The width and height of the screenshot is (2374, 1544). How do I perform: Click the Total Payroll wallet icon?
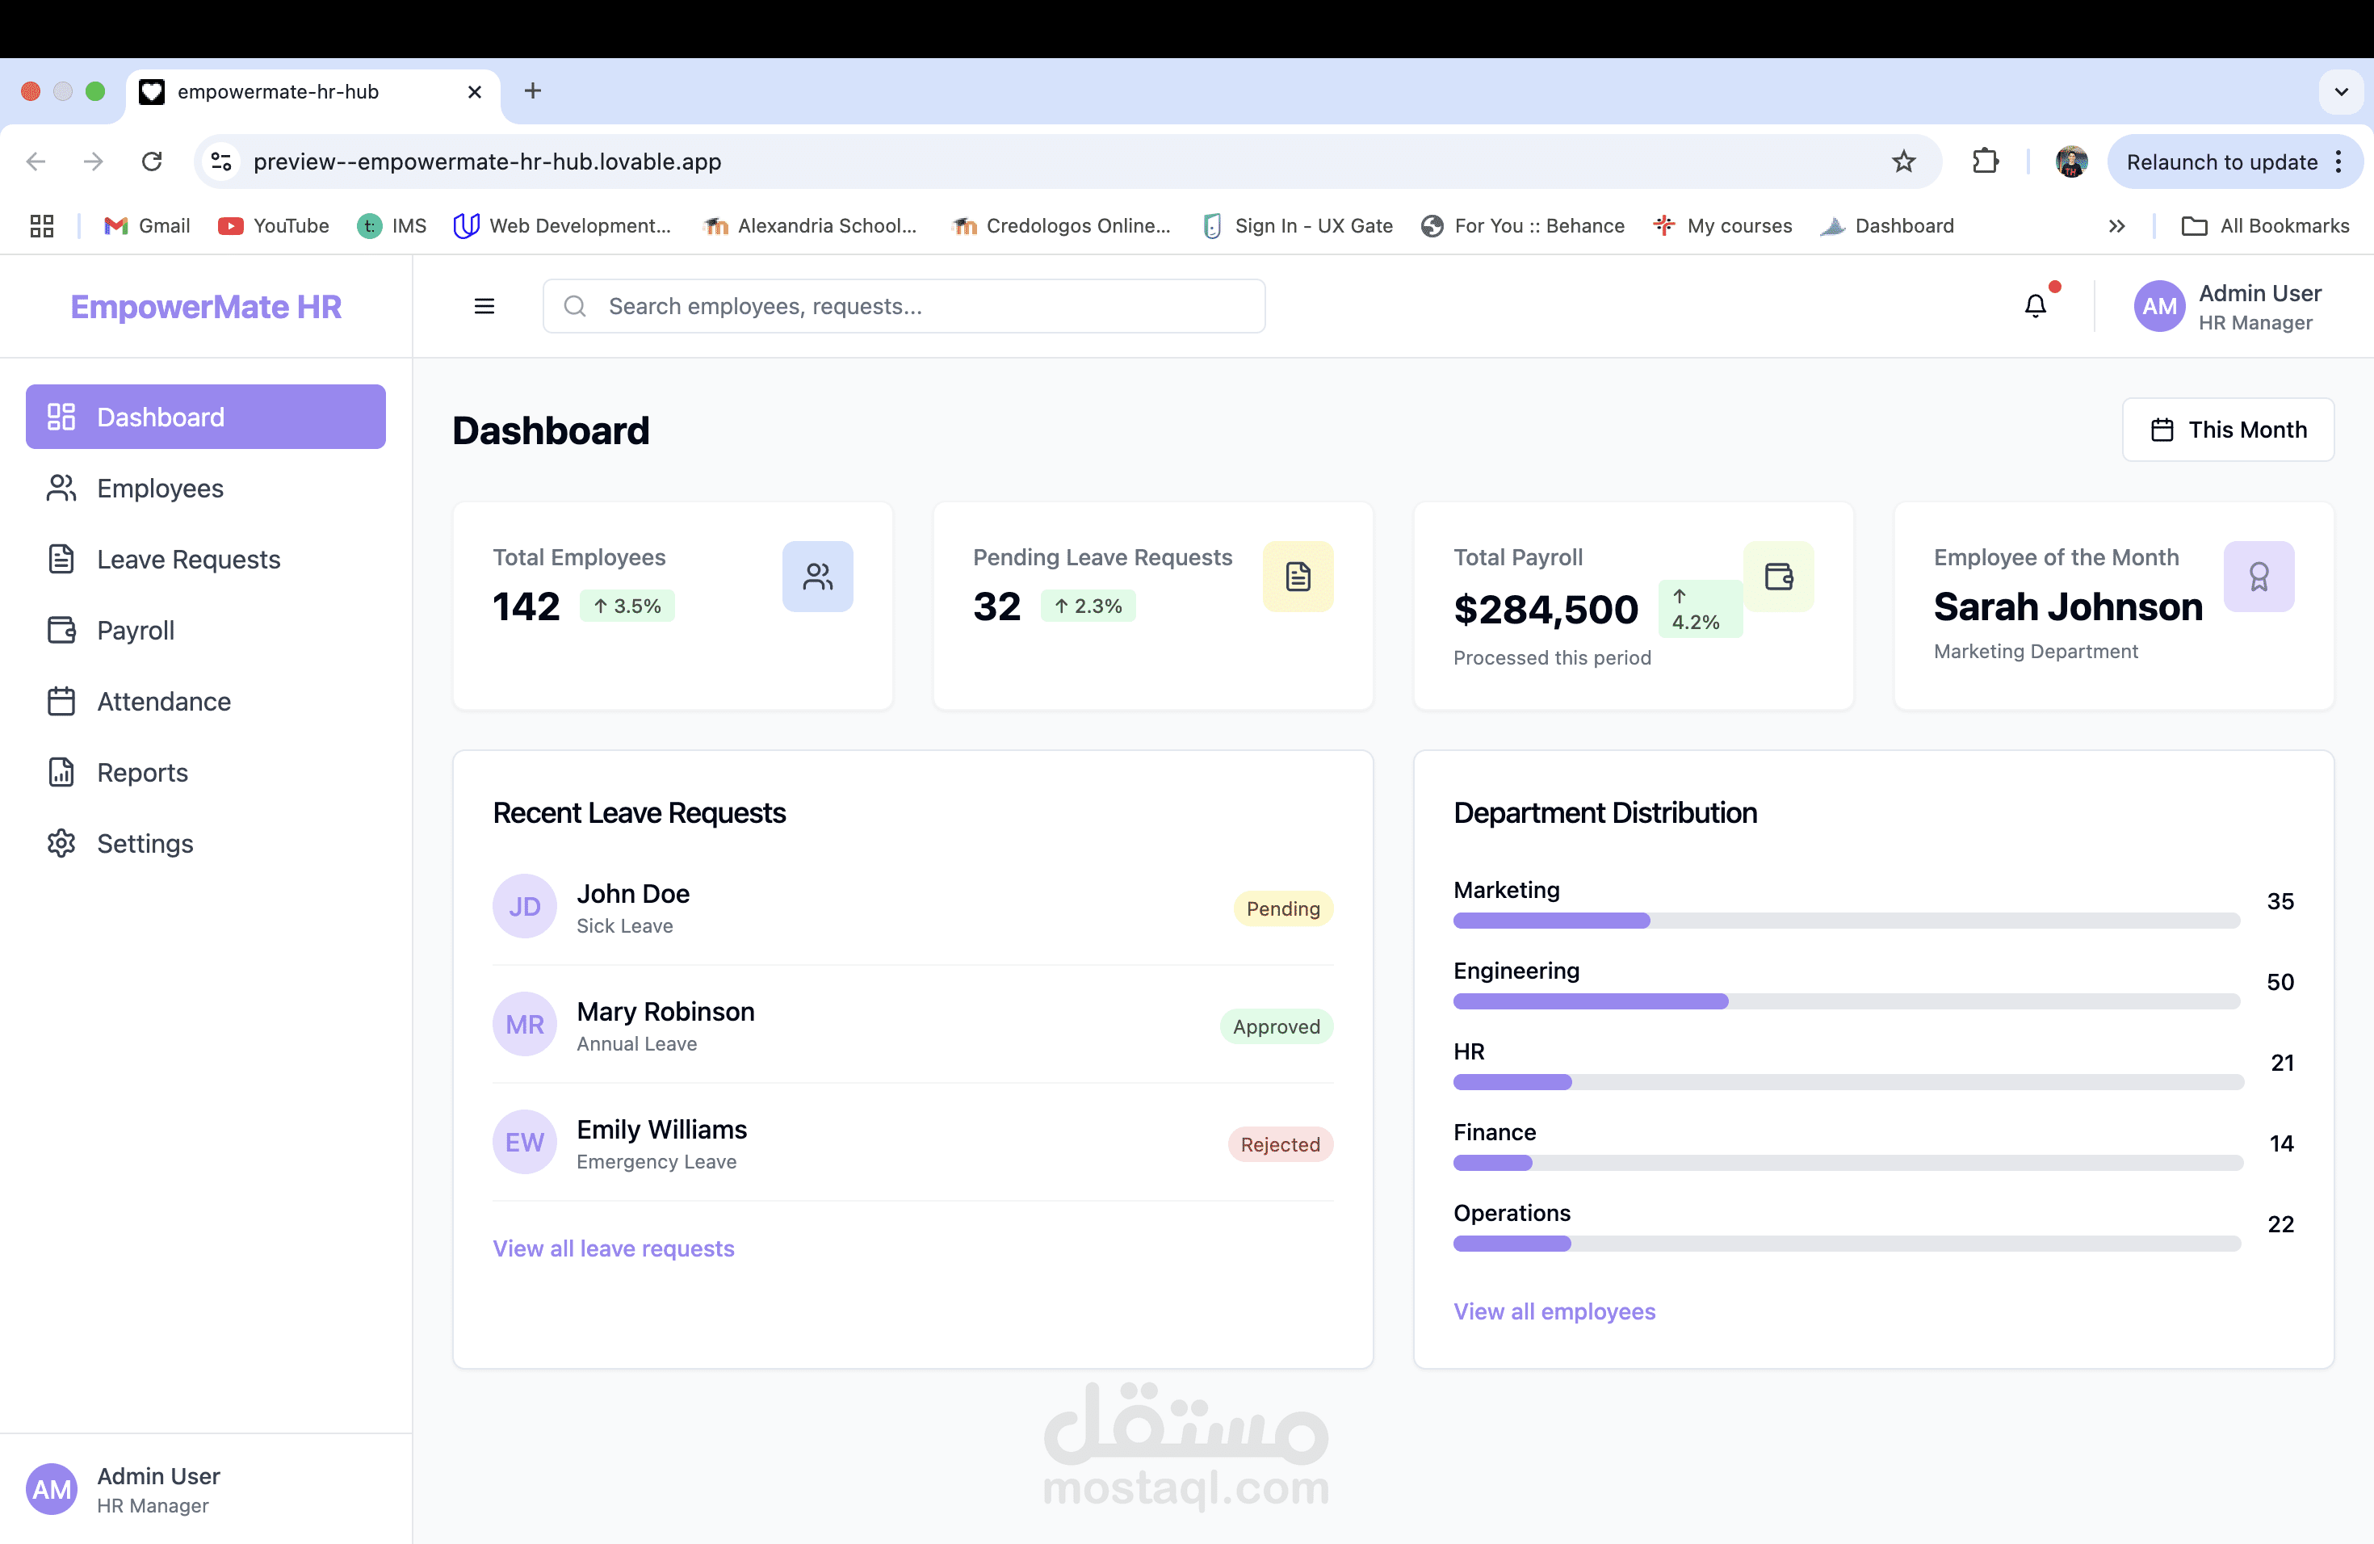(x=1779, y=577)
